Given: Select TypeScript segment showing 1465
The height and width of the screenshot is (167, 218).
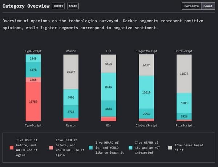Looking at the screenshot, I should click(33, 80).
